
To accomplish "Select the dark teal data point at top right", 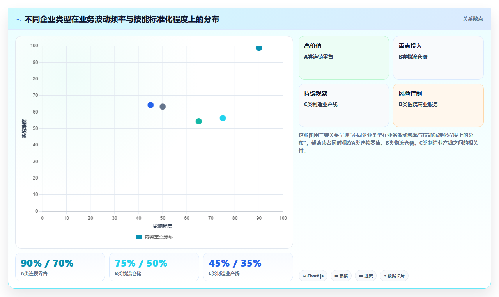I will point(259,48).
